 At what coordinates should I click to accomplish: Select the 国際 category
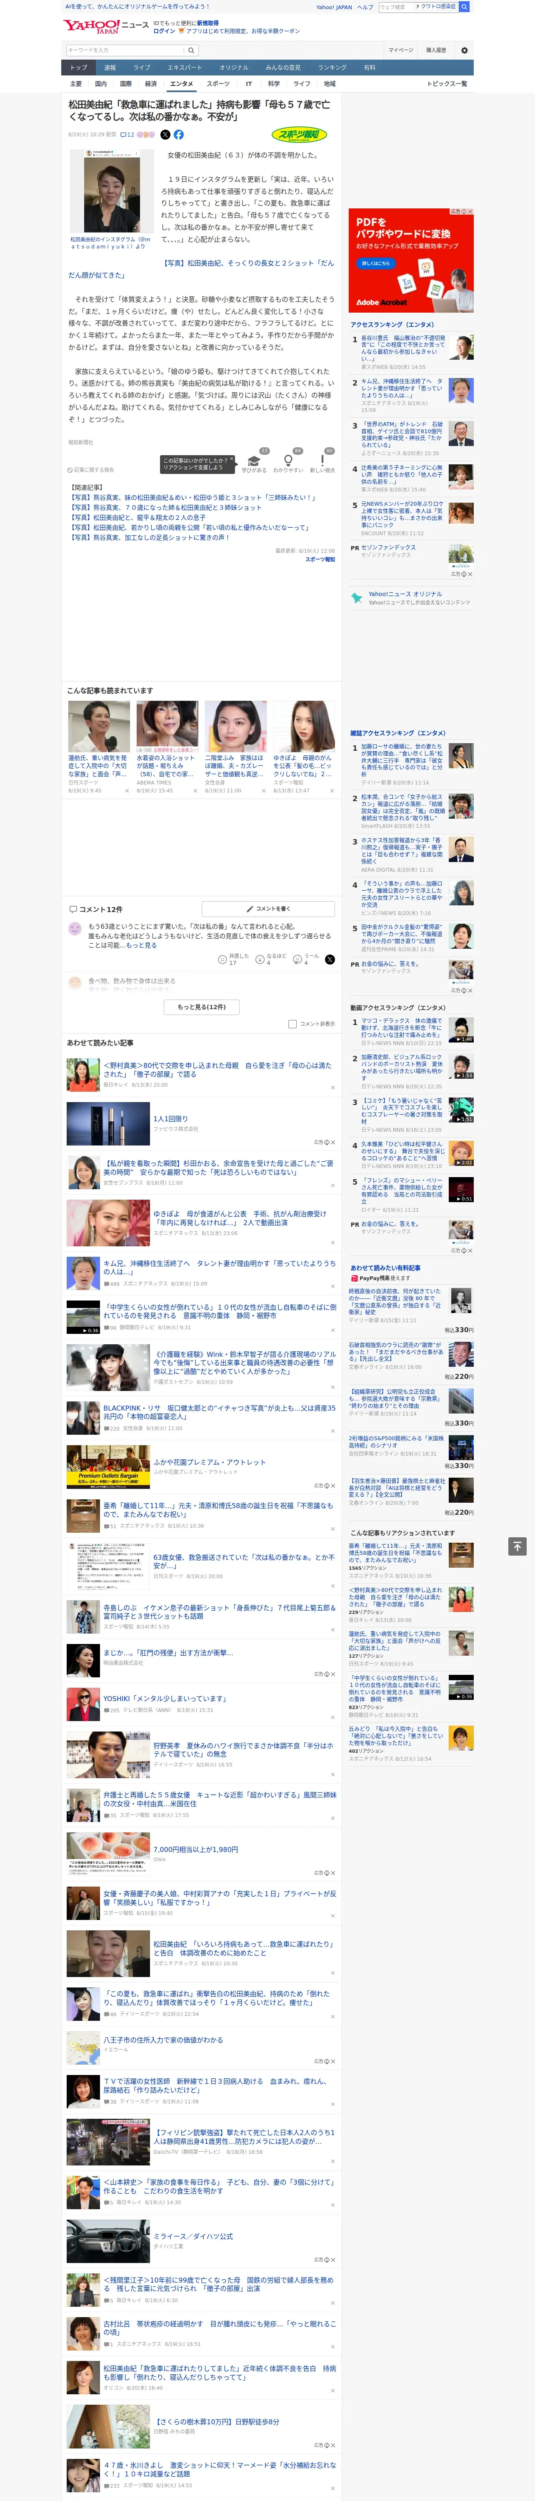click(x=125, y=85)
